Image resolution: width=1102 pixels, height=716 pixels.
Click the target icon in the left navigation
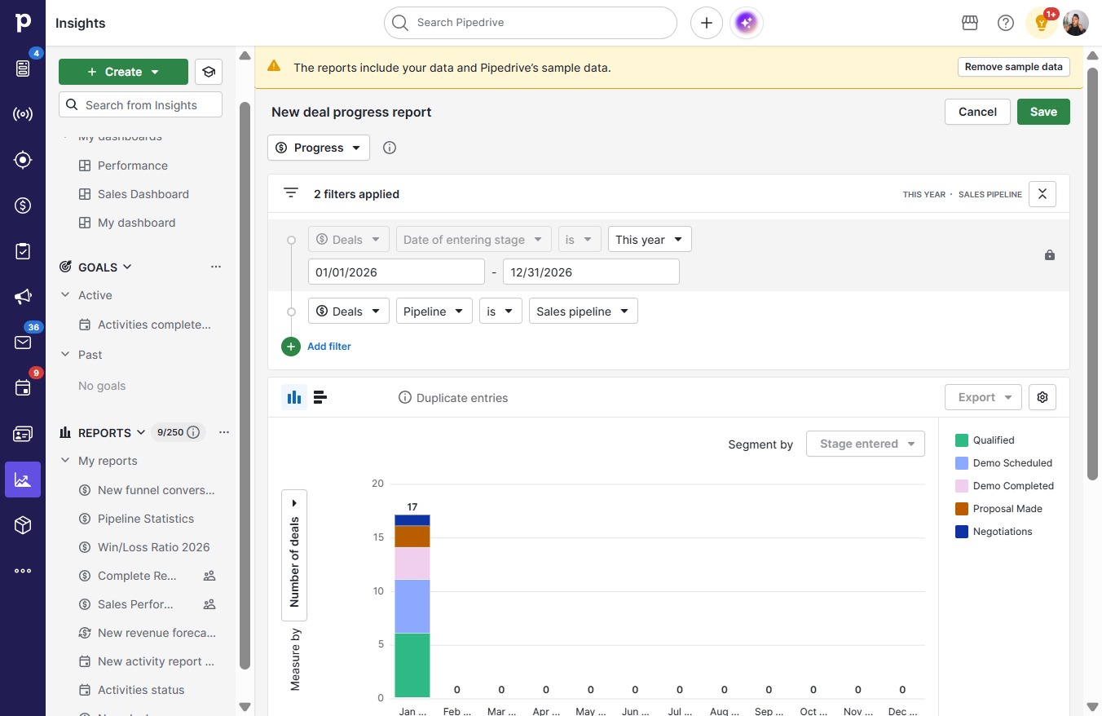click(x=23, y=160)
